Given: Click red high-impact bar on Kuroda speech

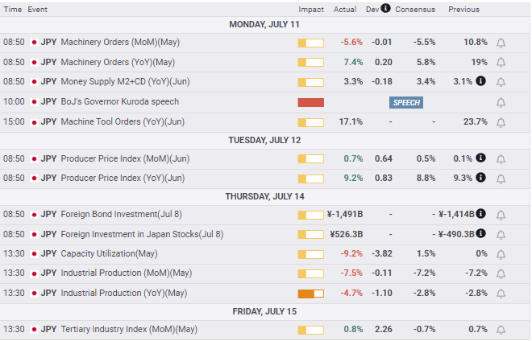Looking at the screenshot, I should pos(311,103).
